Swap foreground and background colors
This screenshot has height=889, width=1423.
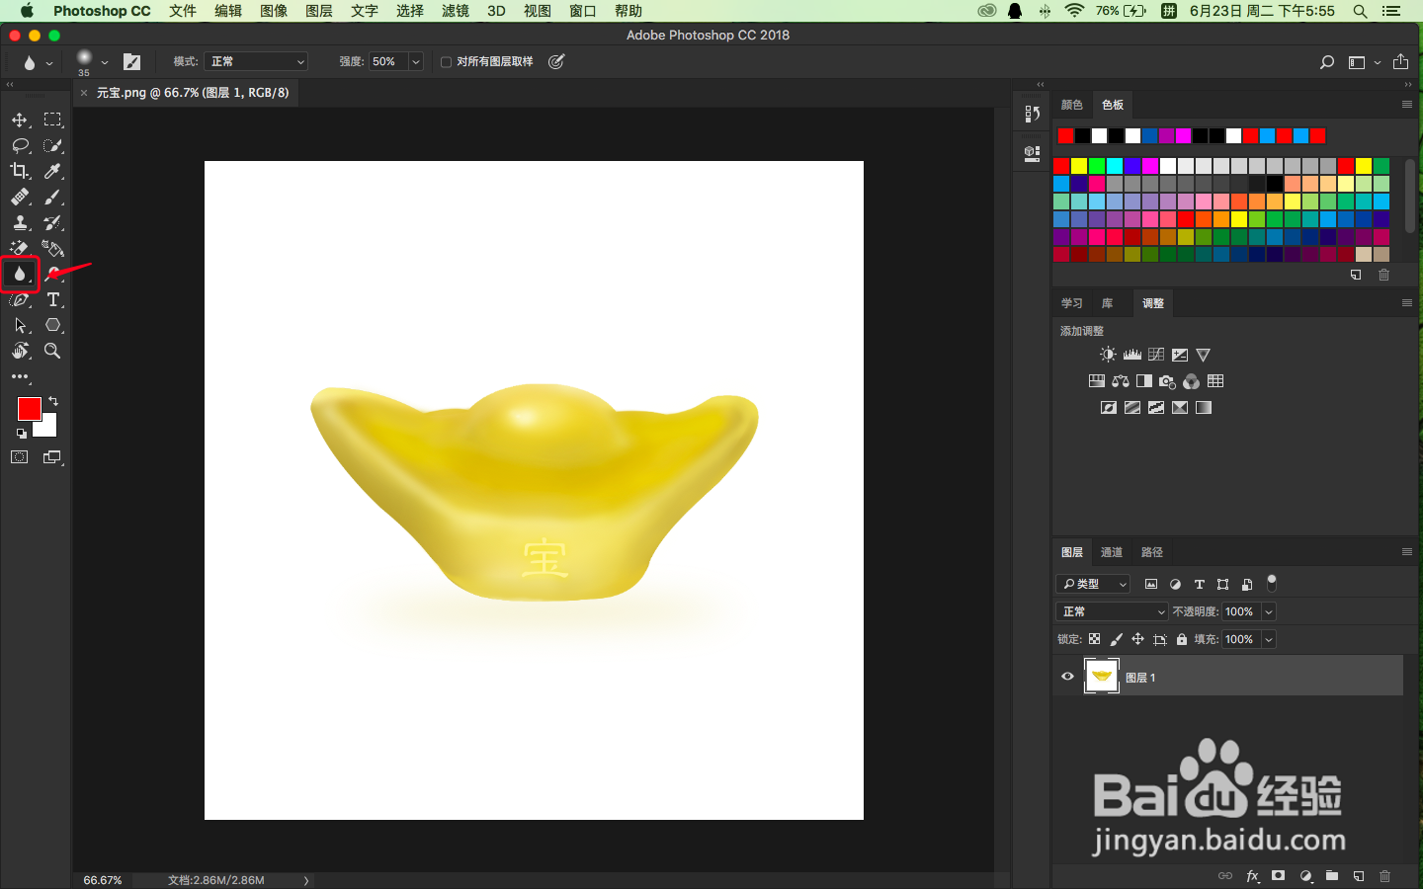[x=53, y=401]
